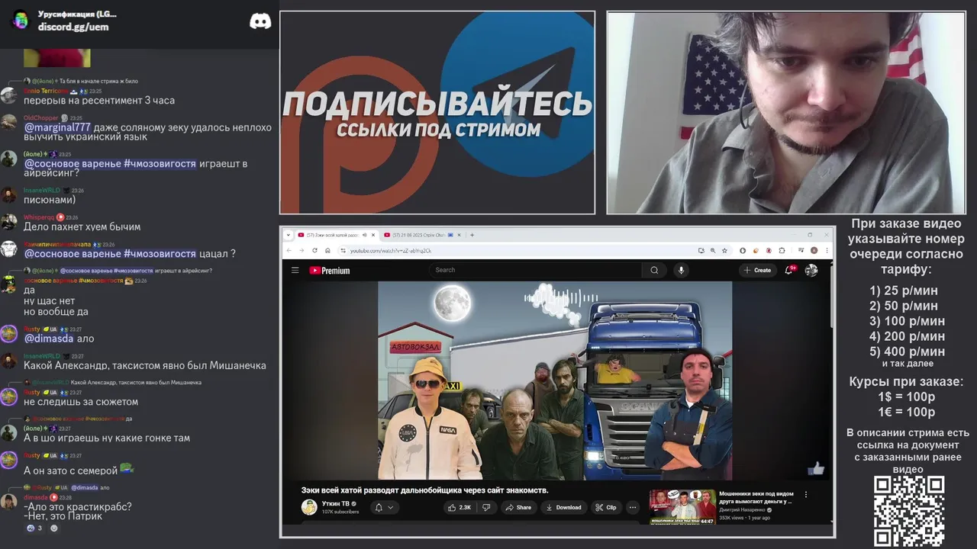
Task: Click the Уткин ТВ channel avatar
Action: click(x=309, y=507)
